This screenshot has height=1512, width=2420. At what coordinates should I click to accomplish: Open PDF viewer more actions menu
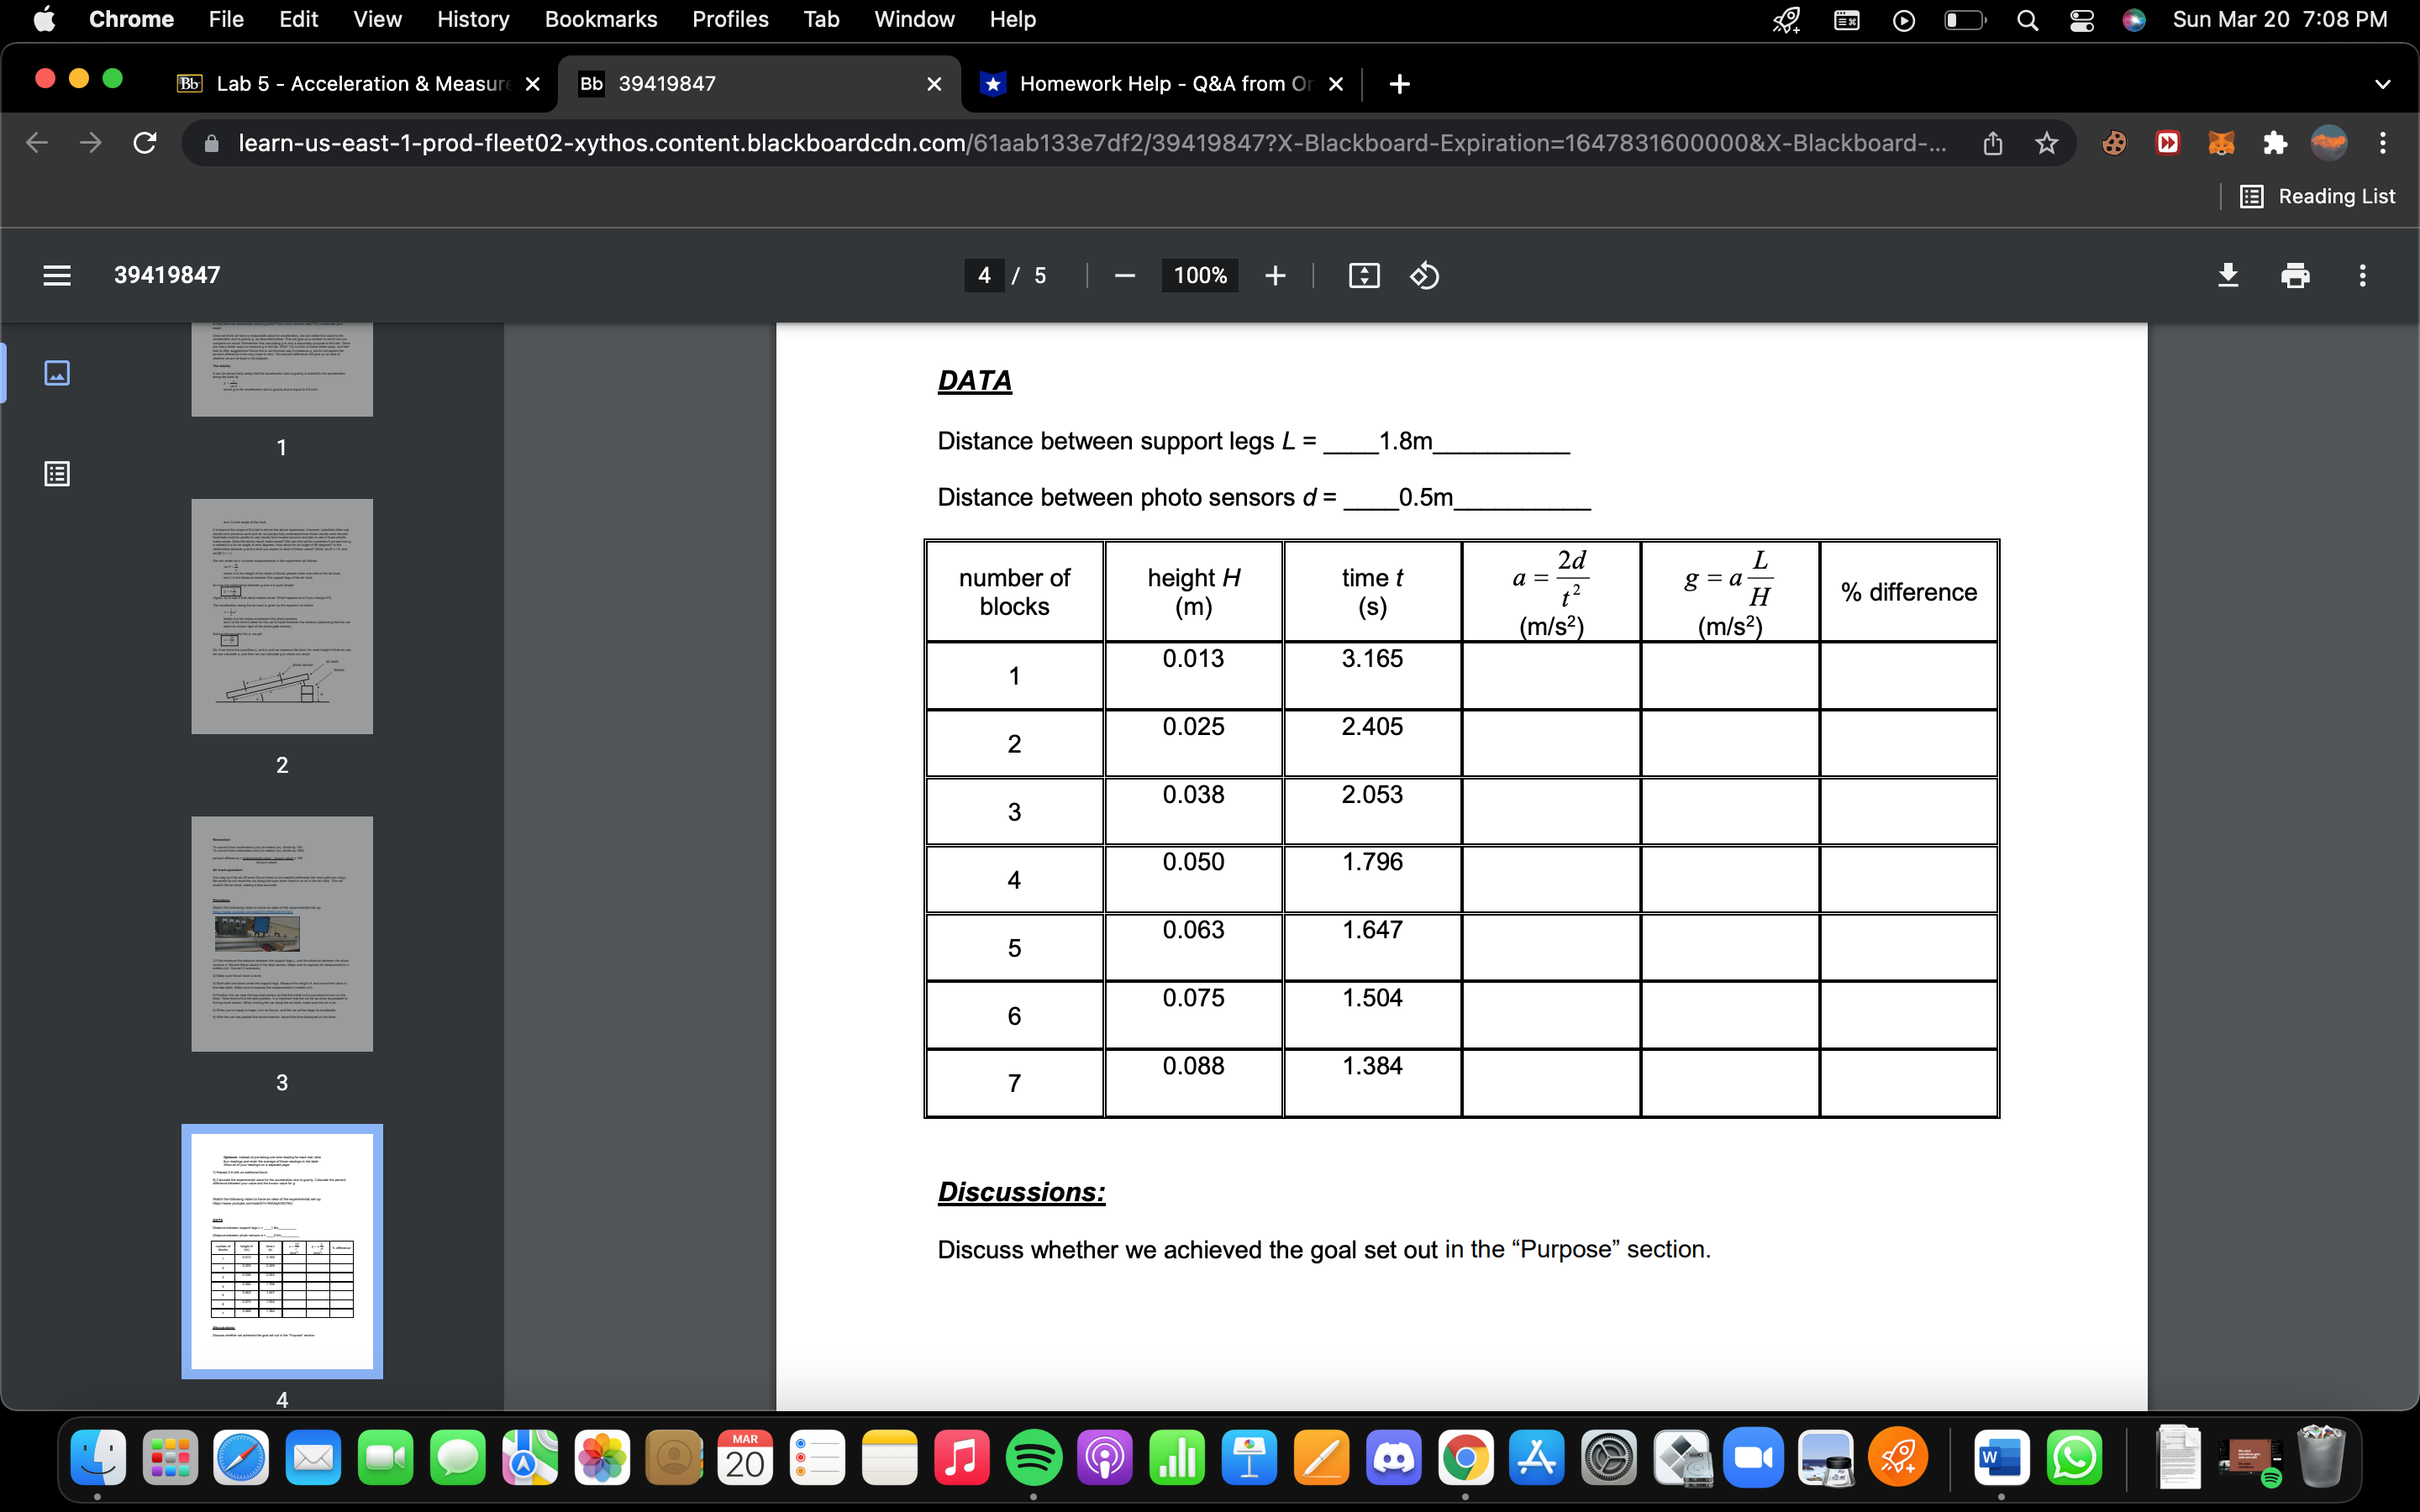click(2362, 275)
